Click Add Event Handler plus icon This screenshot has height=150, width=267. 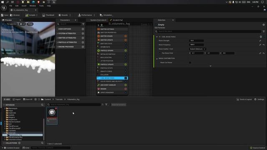tap(126, 85)
